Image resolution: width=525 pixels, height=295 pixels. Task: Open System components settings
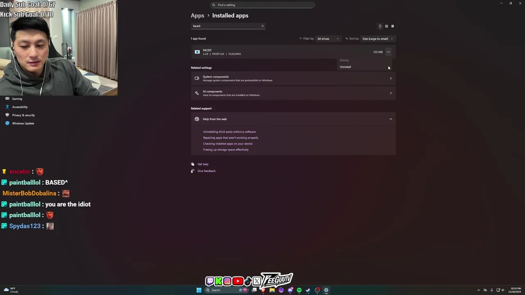[x=293, y=78]
